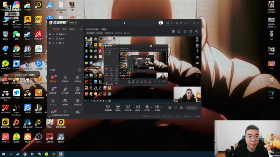280x157 pixels.
Task: Open Chrome from the taskbar
Action: 25,154
